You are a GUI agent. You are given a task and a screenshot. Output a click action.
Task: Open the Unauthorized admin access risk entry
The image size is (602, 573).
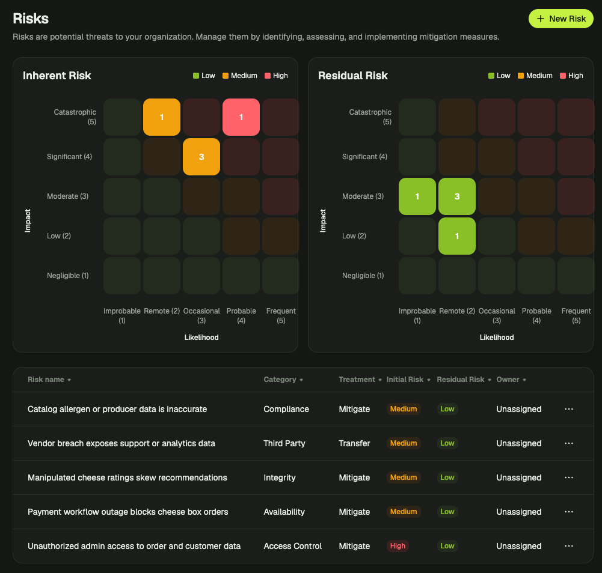tap(134, 546)
